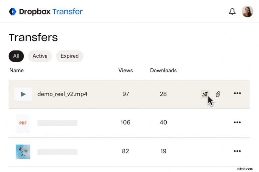Sort by the Downloads column header
The image size is (259, 172).
[x=163, y=70]
